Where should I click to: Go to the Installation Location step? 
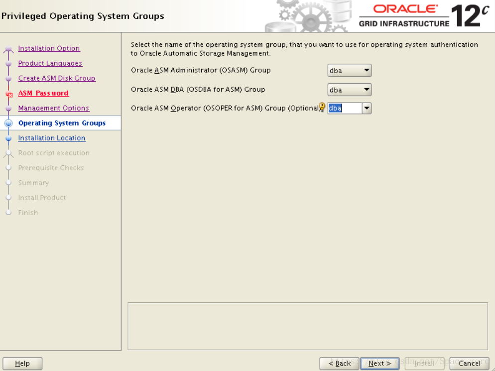click(52, 138)
